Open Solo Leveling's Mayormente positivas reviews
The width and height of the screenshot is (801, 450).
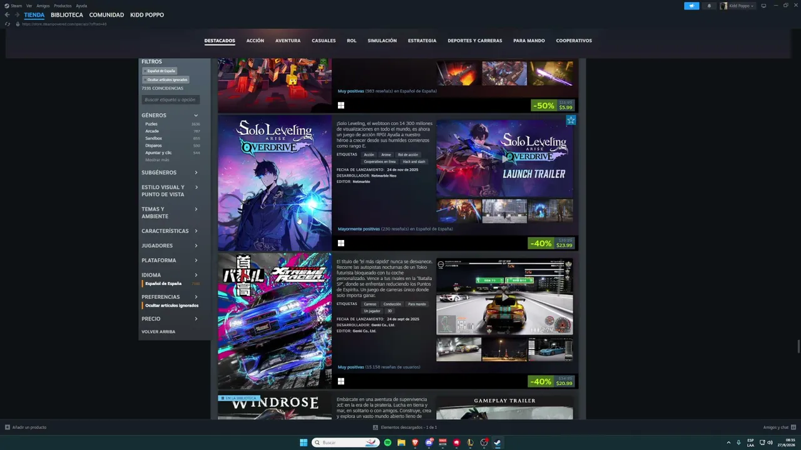pyautogui.click(x=359, y=229)
